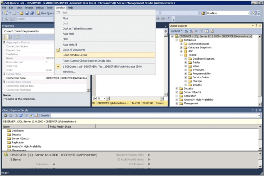Click the Disconnect icon in Object Explorer toolbar
This screenshot has width=264, height=176.
[191, 31]
